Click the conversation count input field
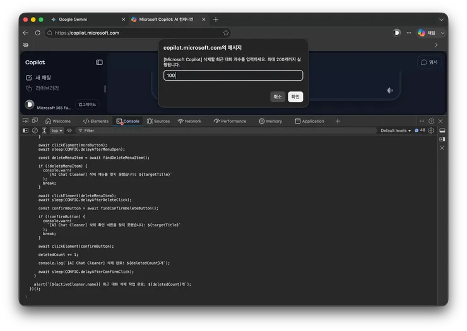This screenshot has height=331, width=467. click(x=233, y=75)
